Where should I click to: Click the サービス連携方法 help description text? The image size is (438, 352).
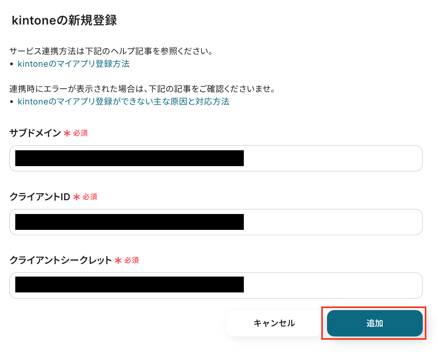point(111,51)
